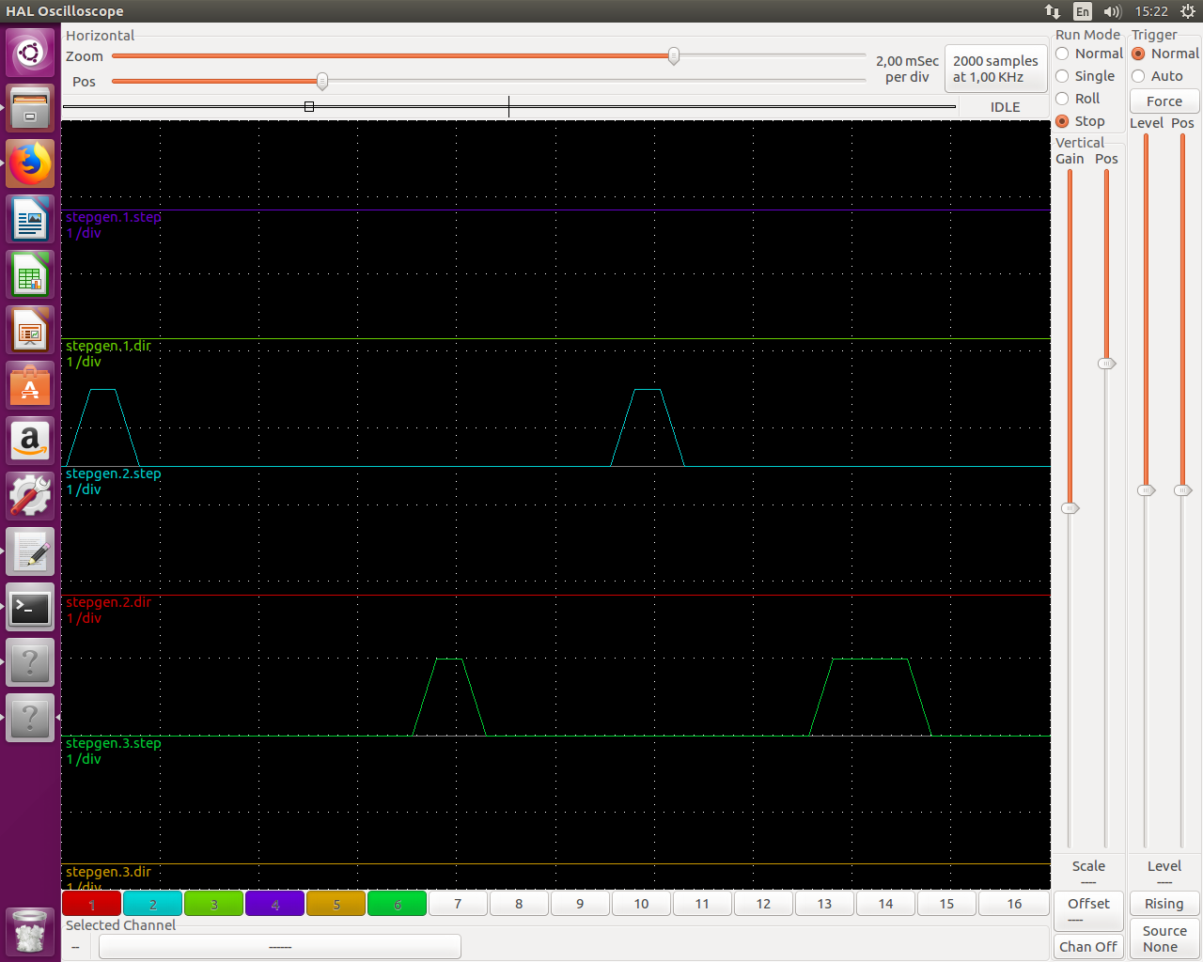Click the horizontal Zoom slider handle
This screenshot has height=962, width=1203.
click(x=674, y=56)
